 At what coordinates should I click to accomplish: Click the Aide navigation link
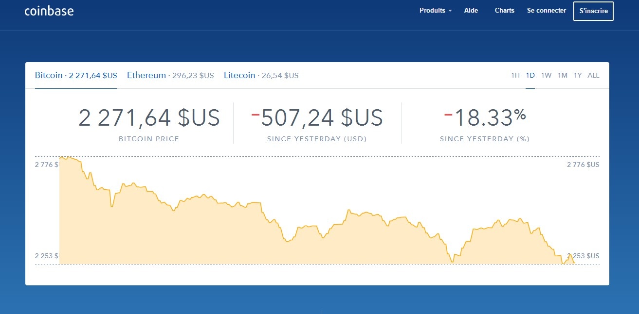pyautogui.click(x=470, y=10)
